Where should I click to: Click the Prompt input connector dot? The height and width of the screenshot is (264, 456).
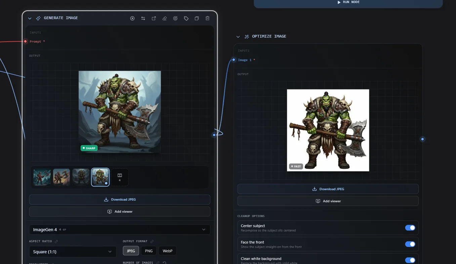click(25, 42)
